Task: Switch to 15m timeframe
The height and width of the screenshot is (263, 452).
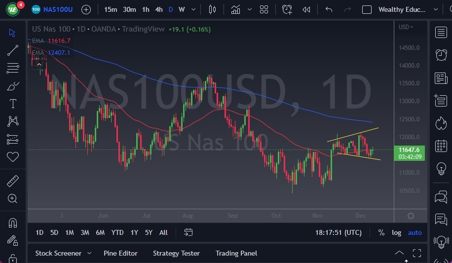Action: point(111,9)
